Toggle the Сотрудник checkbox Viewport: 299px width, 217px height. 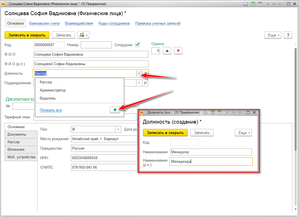[137, 45]
